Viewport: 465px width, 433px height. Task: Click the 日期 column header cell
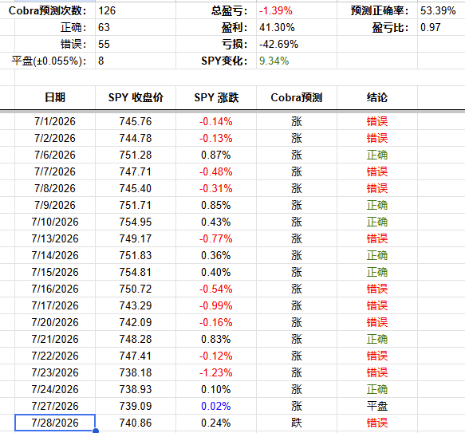pos(55,97)
